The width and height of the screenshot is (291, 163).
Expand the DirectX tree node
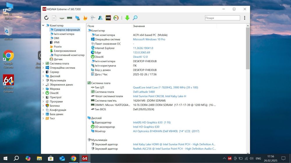pyautogui.click(x=43, y=93)
